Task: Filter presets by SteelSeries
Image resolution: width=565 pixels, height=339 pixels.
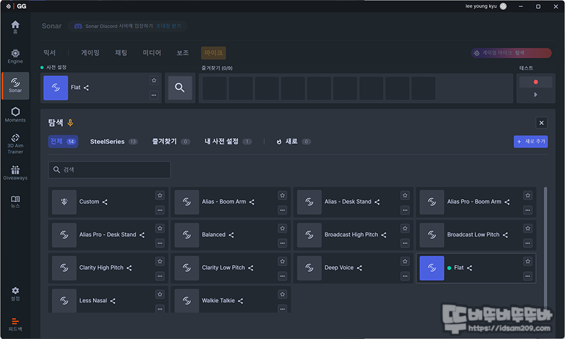Action: [x=114, y=142]
